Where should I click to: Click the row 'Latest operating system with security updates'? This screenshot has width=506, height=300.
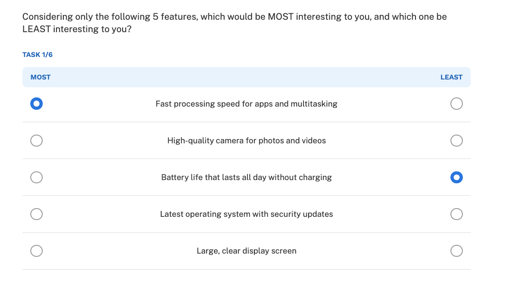(x=246, y=214)
